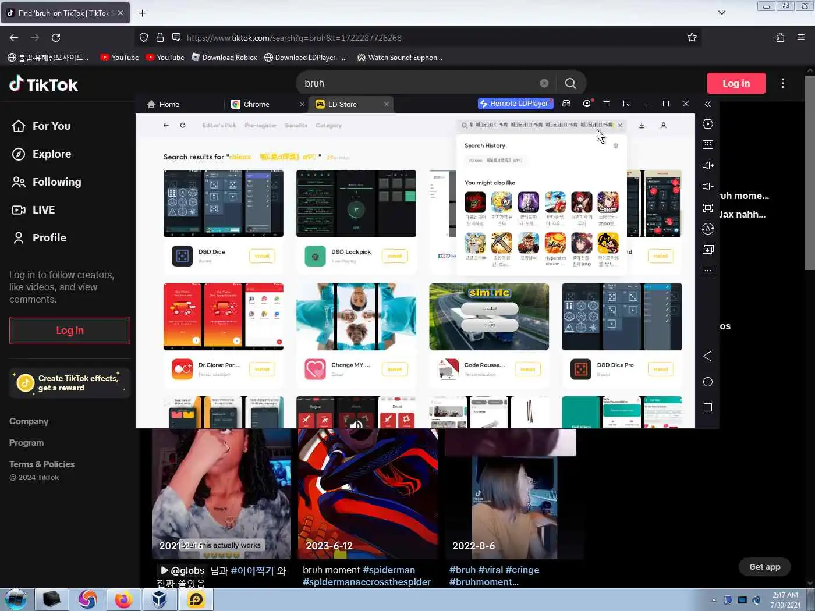Install Change MY app
815x611 pixels.
coord(395,369)
